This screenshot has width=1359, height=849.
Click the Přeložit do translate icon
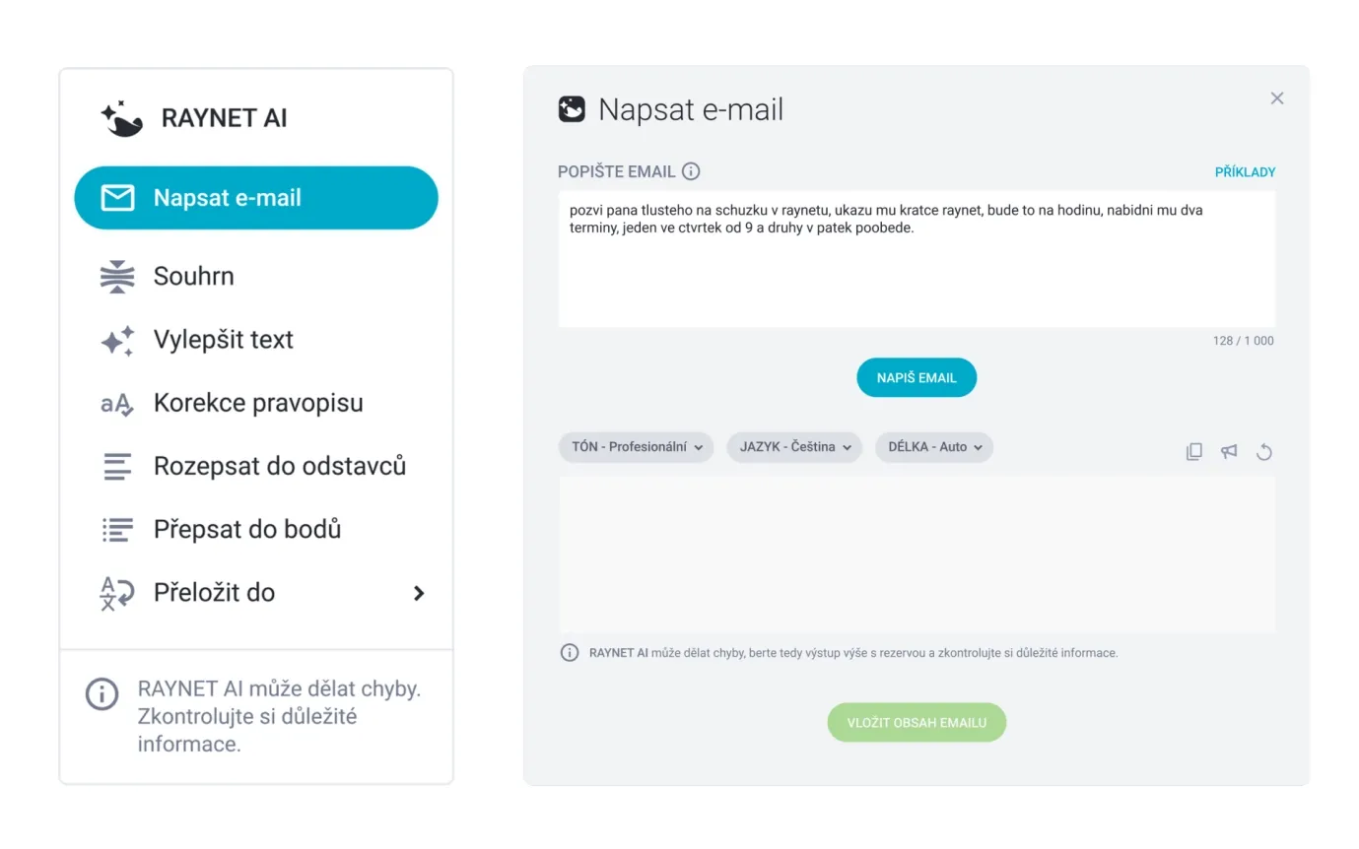[117, 593]
